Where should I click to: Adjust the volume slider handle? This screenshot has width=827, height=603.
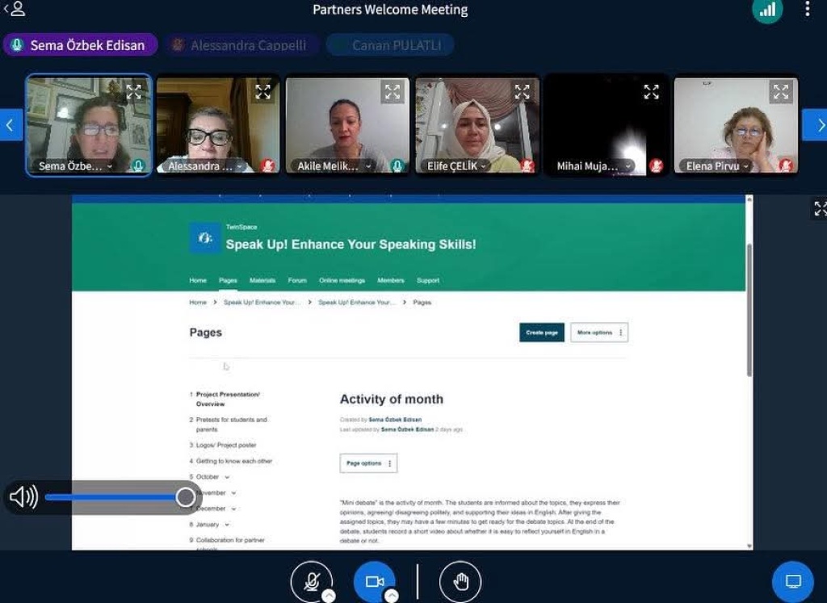pos(186,497)
